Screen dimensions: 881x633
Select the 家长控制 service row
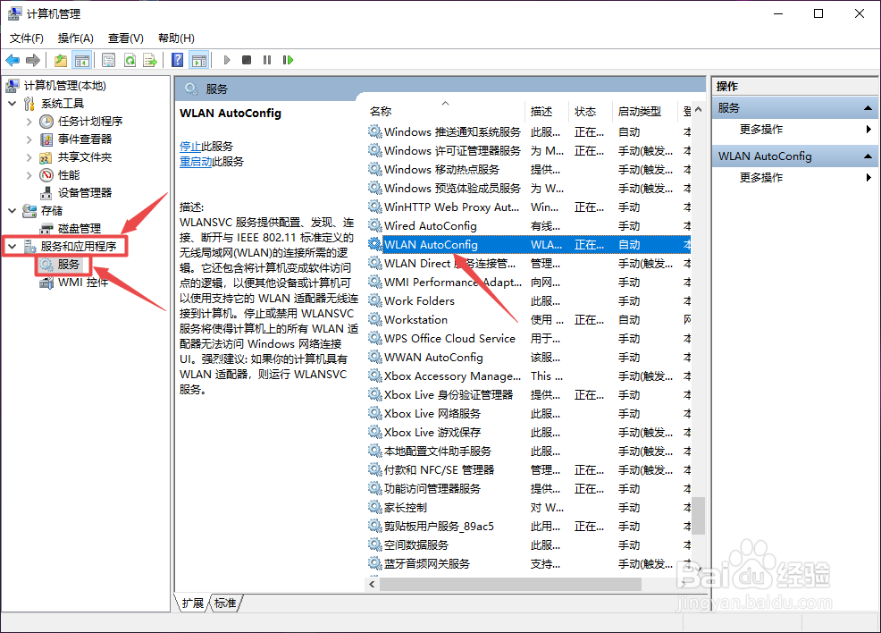point(529,508)
